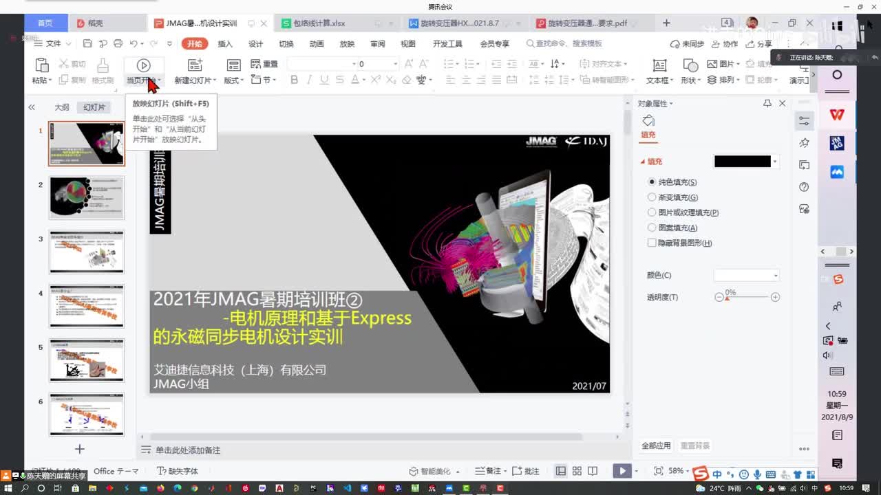Open the Design (设计) ribbon tab
This screenshot has width=881, height=495.
(255, 43)
